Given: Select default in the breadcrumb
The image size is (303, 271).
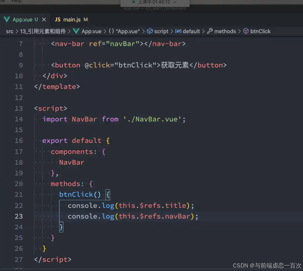Looking at the screenshot, I should pyautogui.click(x=191, y=31).
